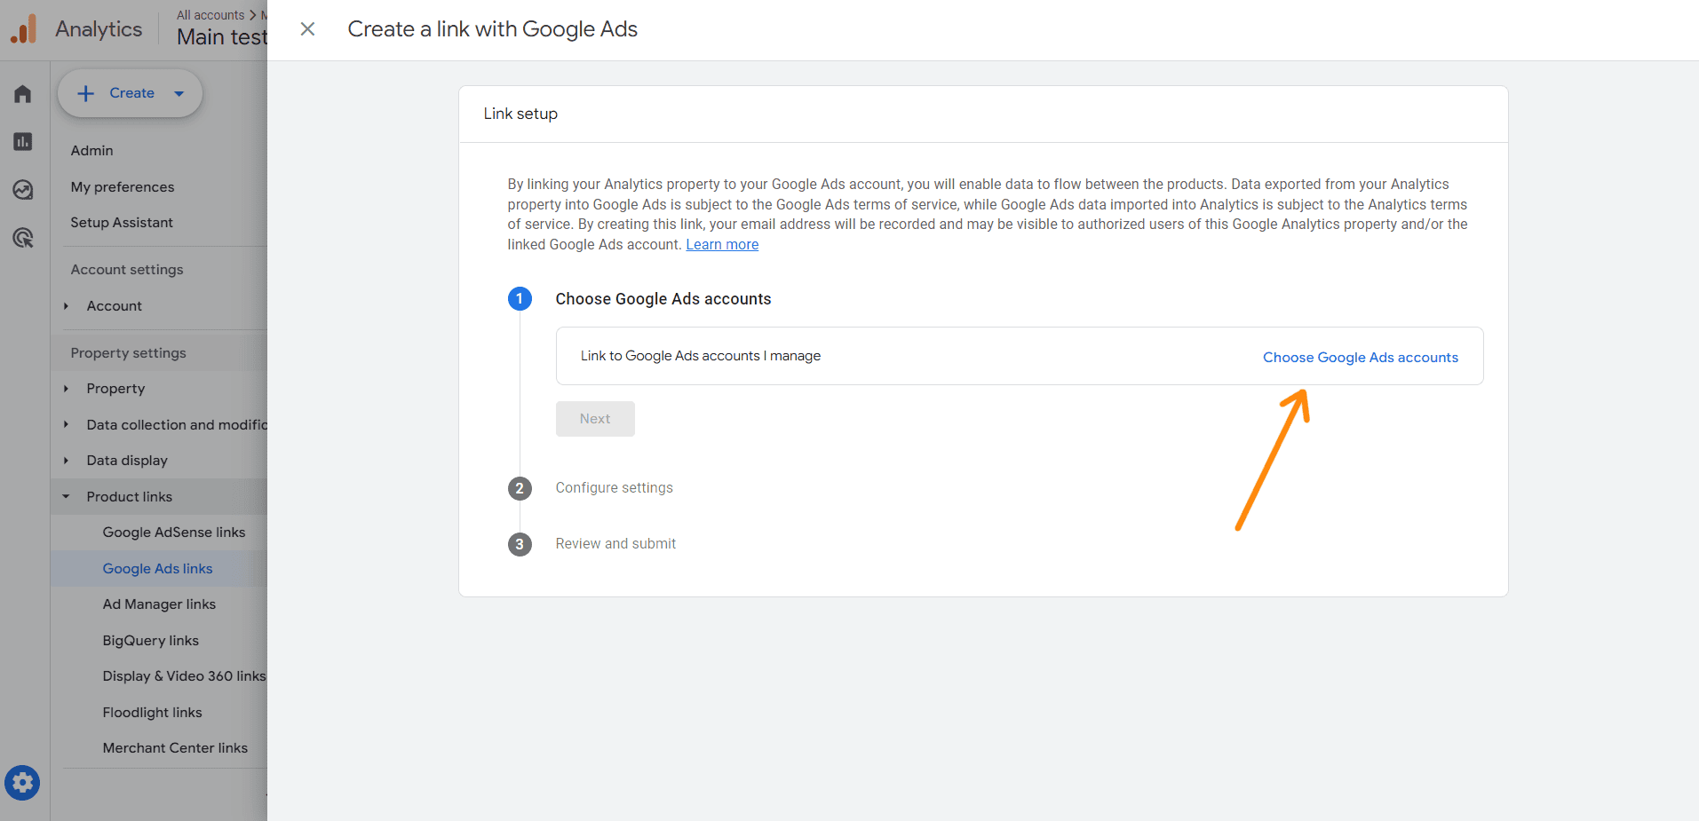Open the Admin menu item
The width and height of the screenshot is (1699, 821).
[92, 151]
